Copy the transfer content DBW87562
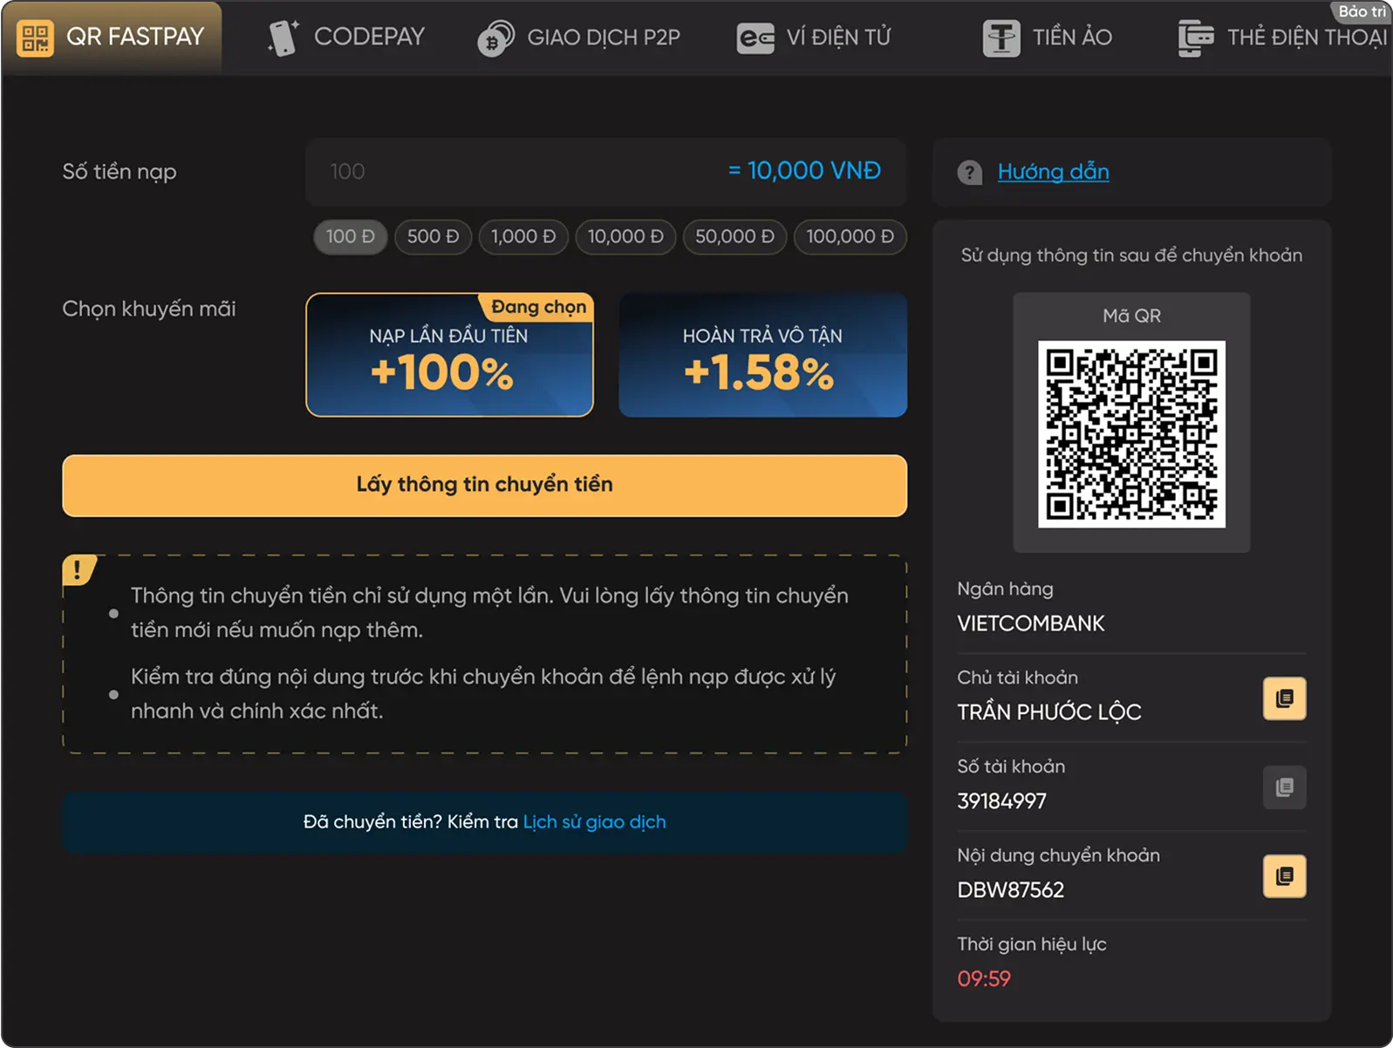Viewport: 1393px width, 1048px height. (x=1284, y=876)
